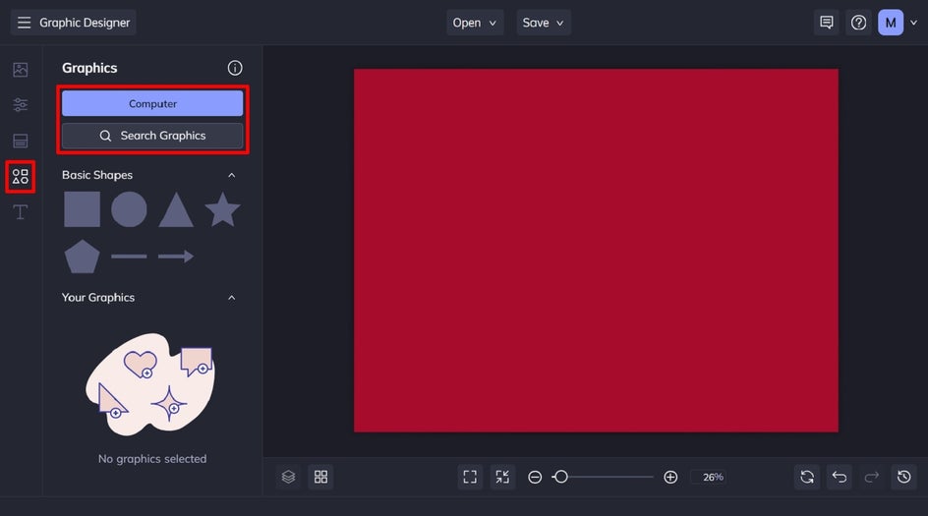The height and width of the screenshot is (516, 928).
Task: Click the Basic Shapes heading text
Action: point(97,175)
